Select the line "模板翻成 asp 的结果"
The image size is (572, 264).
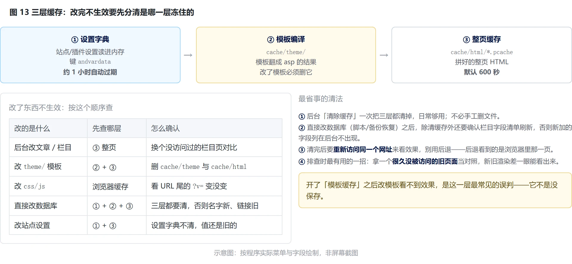(x=286, y=62)
